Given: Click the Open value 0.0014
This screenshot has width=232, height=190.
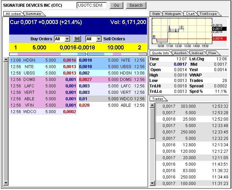Looking at the screenshot, I should point(181,70).
